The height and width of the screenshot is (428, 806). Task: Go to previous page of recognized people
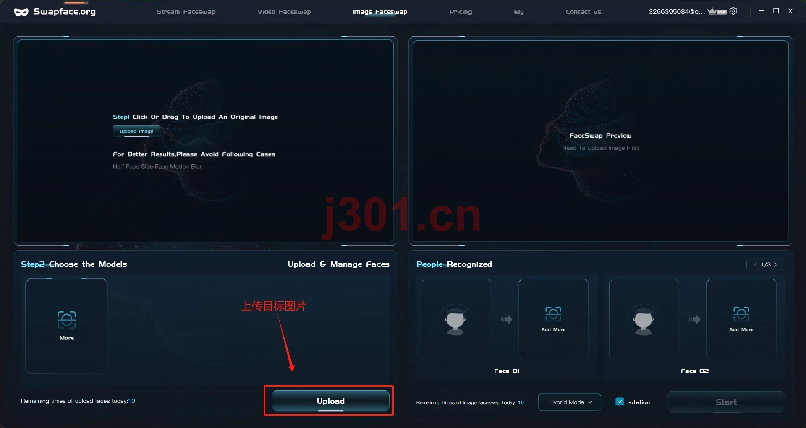(x=756, y=264)
